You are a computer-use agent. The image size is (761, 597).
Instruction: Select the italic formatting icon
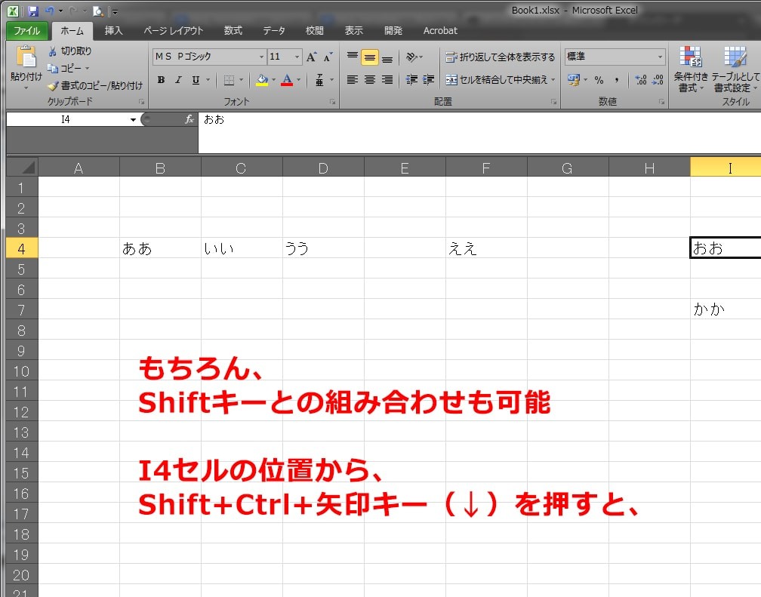point(178,79)
